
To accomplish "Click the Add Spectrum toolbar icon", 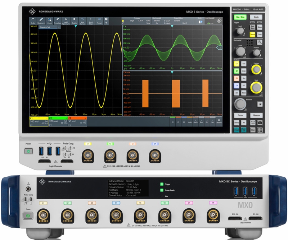I will coord(66,21).
